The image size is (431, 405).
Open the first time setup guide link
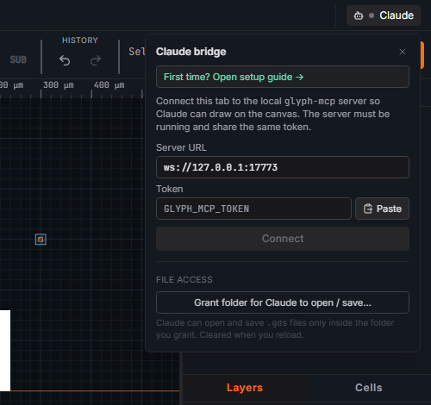(x=283, y=77)
